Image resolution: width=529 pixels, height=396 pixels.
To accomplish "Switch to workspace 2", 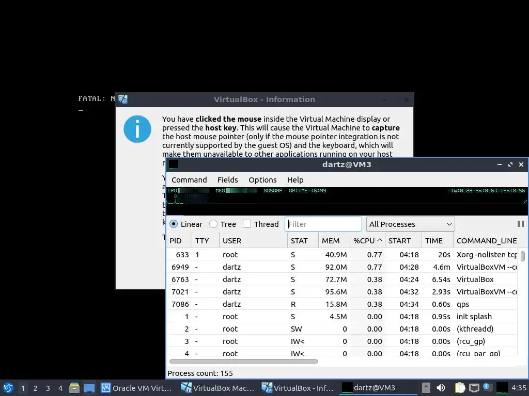I will [36, 388].
